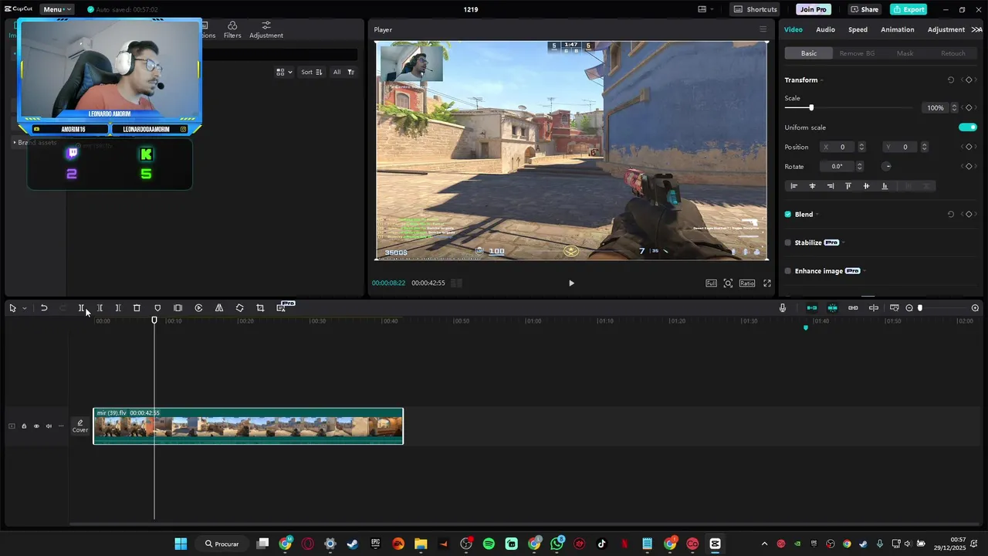Open the timeline cover preview icon
The image size is (988, 556).
[x=895, y=308]
